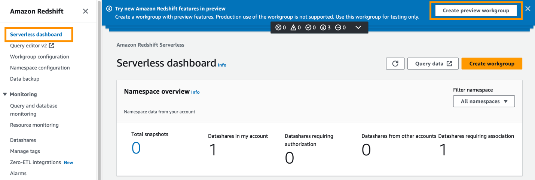
Task: Open Namespace configuration page
Action: [40, 68]
